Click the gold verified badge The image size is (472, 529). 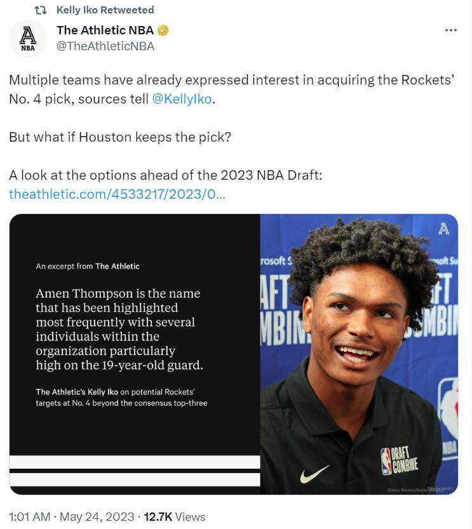coord(163,30)
